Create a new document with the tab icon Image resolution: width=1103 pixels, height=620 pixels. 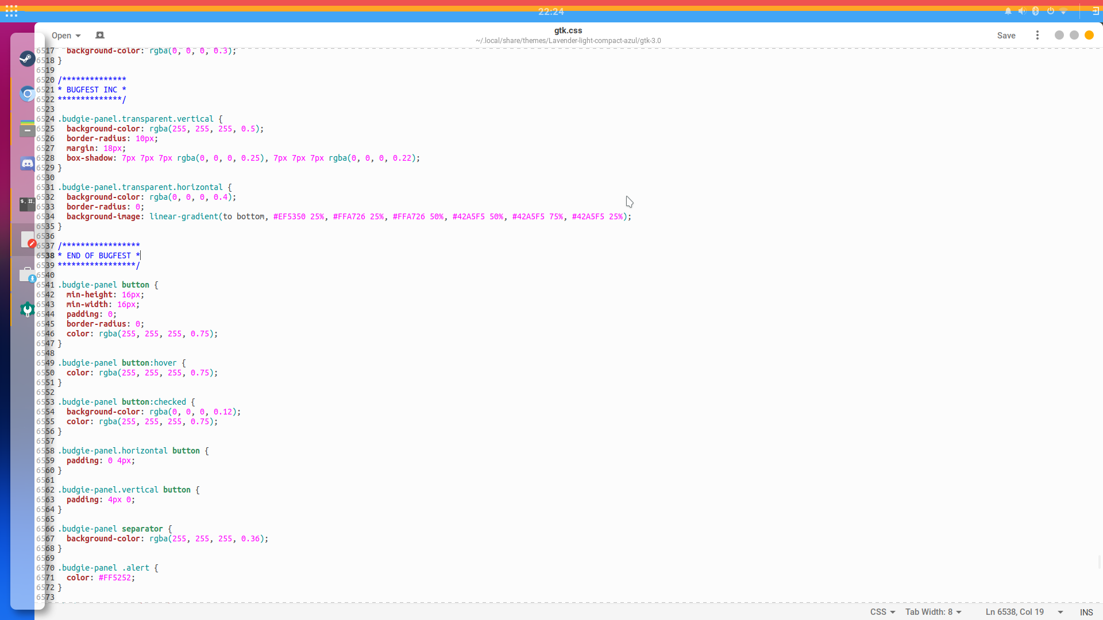coord(100,35)
